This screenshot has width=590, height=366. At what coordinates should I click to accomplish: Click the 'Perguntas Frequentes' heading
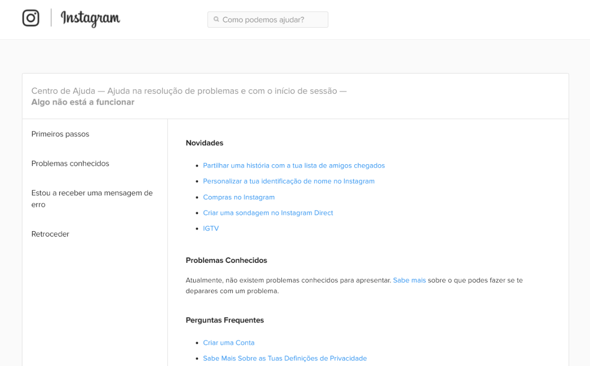pyautogui.click(x=224, y=320)
